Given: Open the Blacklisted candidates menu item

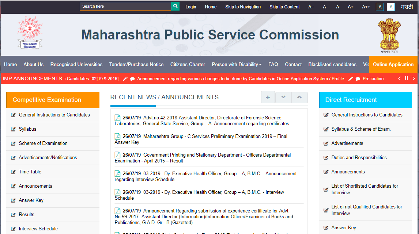Looking at the screenshot, I should (332, 65).
